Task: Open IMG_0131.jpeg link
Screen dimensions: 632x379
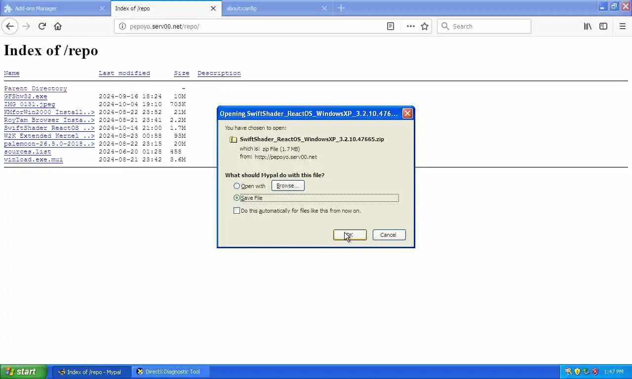Action: click(30, 104)
